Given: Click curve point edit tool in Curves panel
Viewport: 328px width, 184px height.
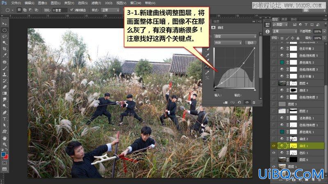Looking at the screenshot, I should 207,67.
